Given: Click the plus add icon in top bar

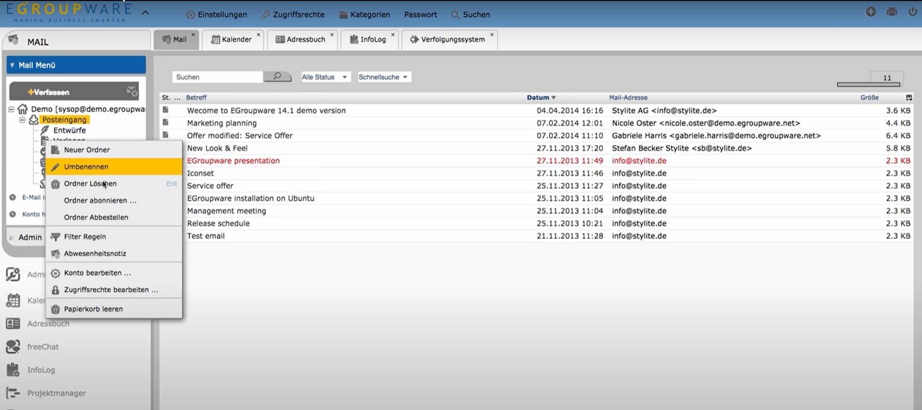Looking at the screenshot, I should [870, 12].
